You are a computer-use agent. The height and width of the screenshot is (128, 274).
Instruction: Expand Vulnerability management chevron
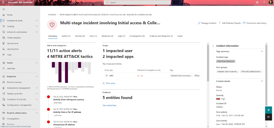click(37, 88)
